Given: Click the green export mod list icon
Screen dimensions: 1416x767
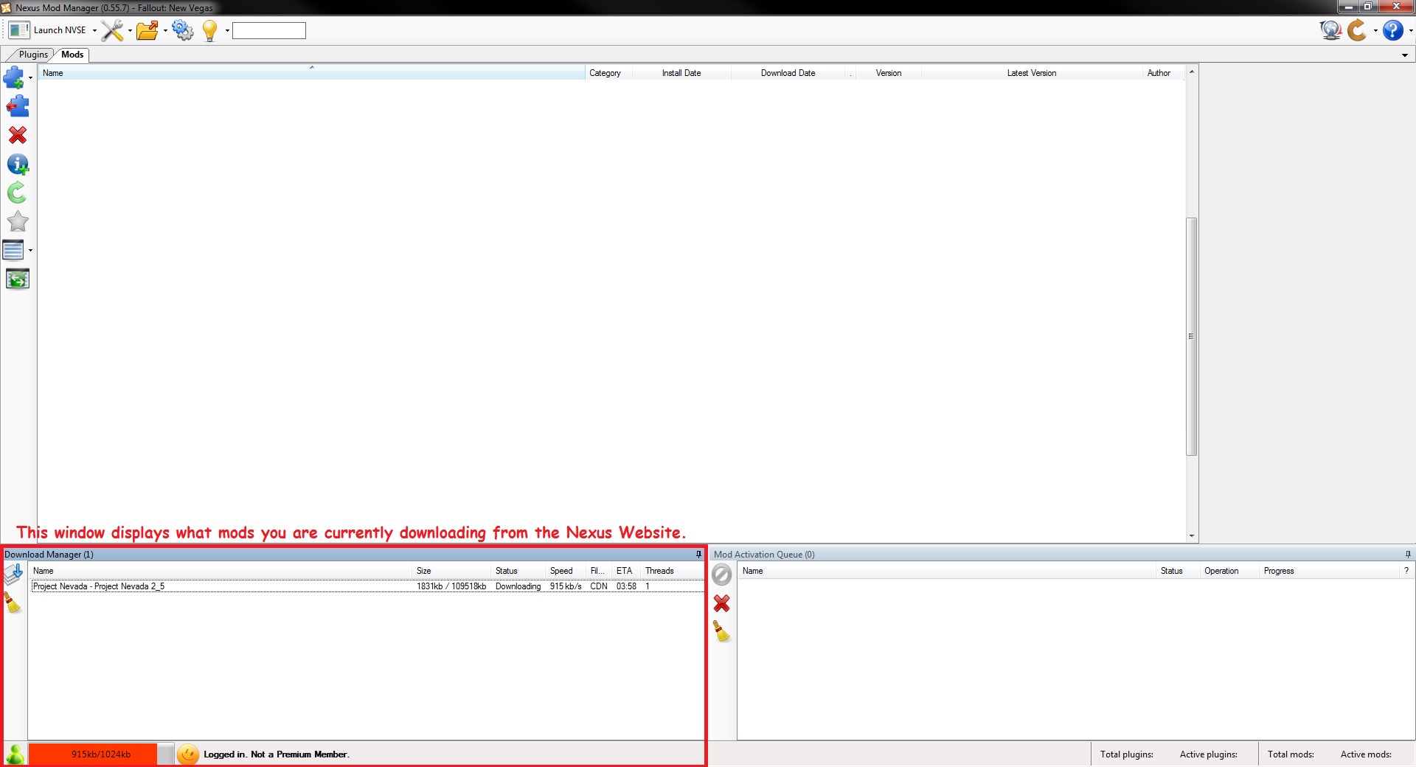Looking at the screenshot, I should (18, 279).
